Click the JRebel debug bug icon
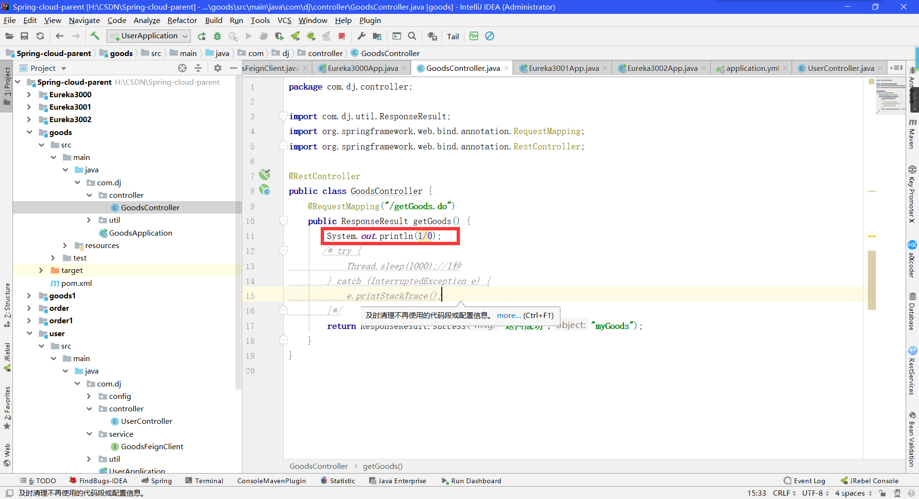Viewport: 919px width, 499px height. tap(311, 36)
